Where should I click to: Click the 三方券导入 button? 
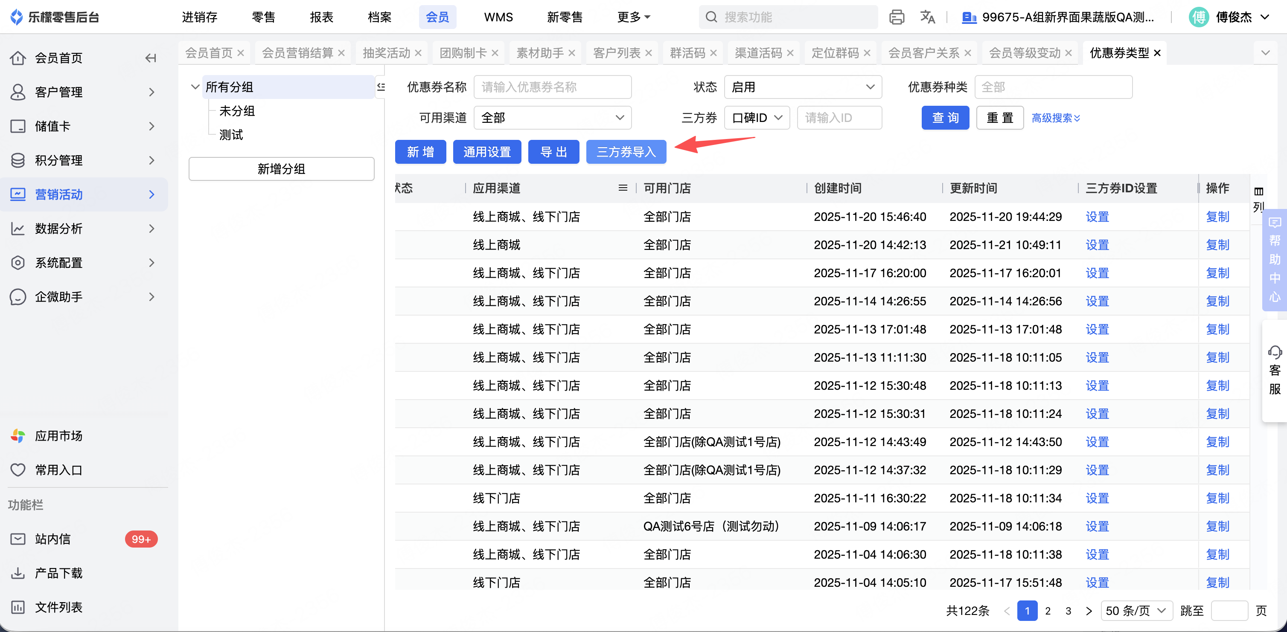pyautogui.click(x=626, y=152)
